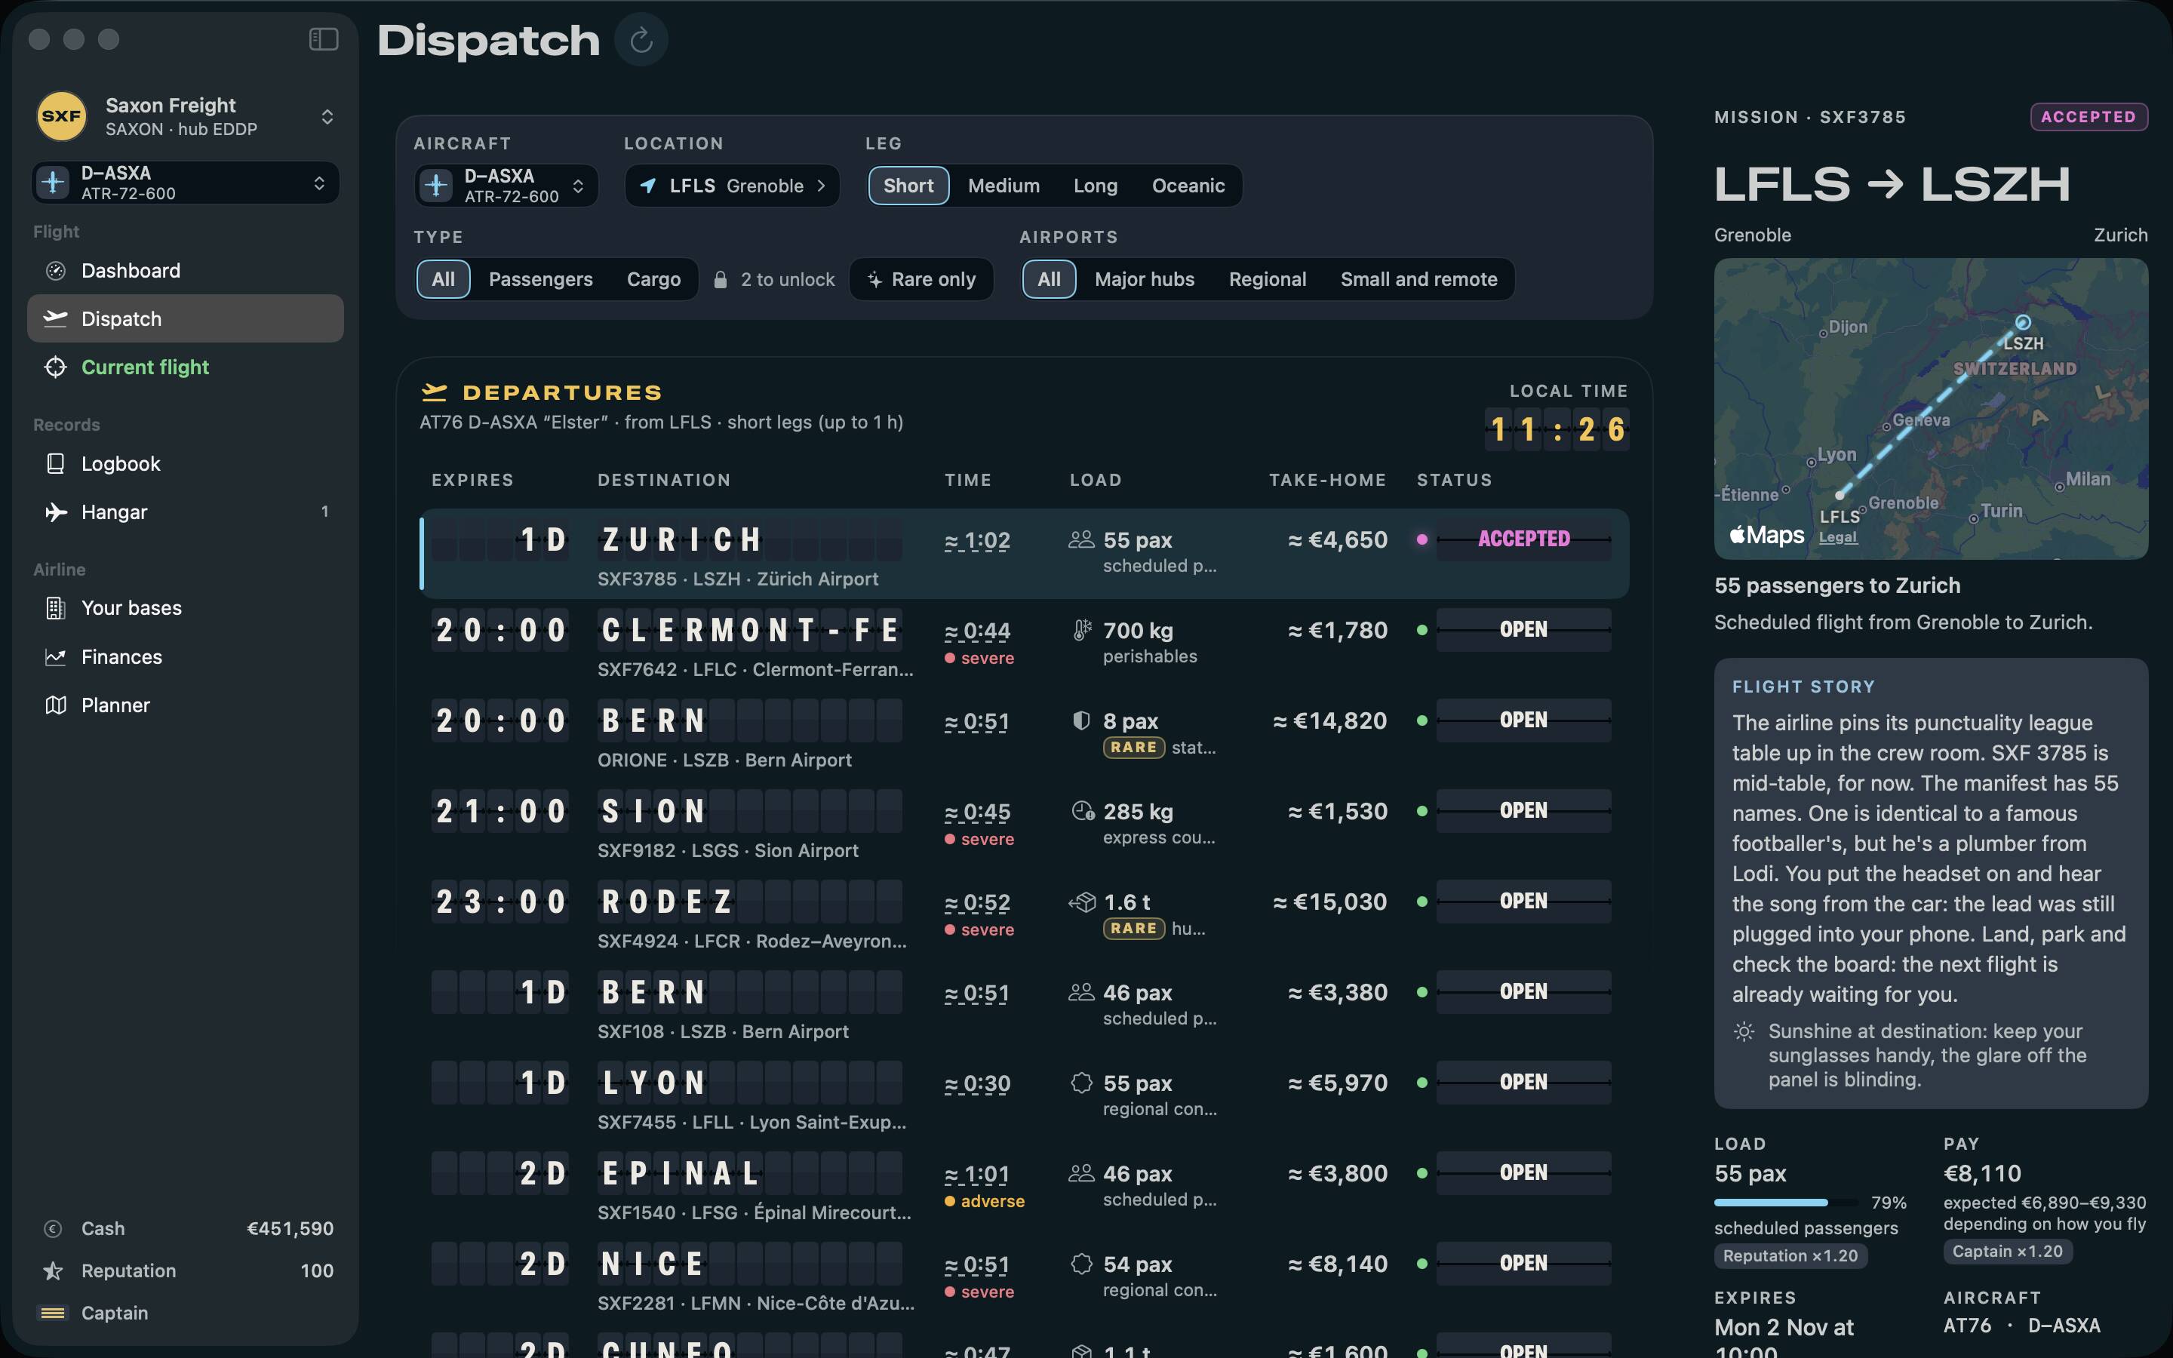
Task: Click the rare shield icon on Bern 8 pax row
Action: [1081, 720]
